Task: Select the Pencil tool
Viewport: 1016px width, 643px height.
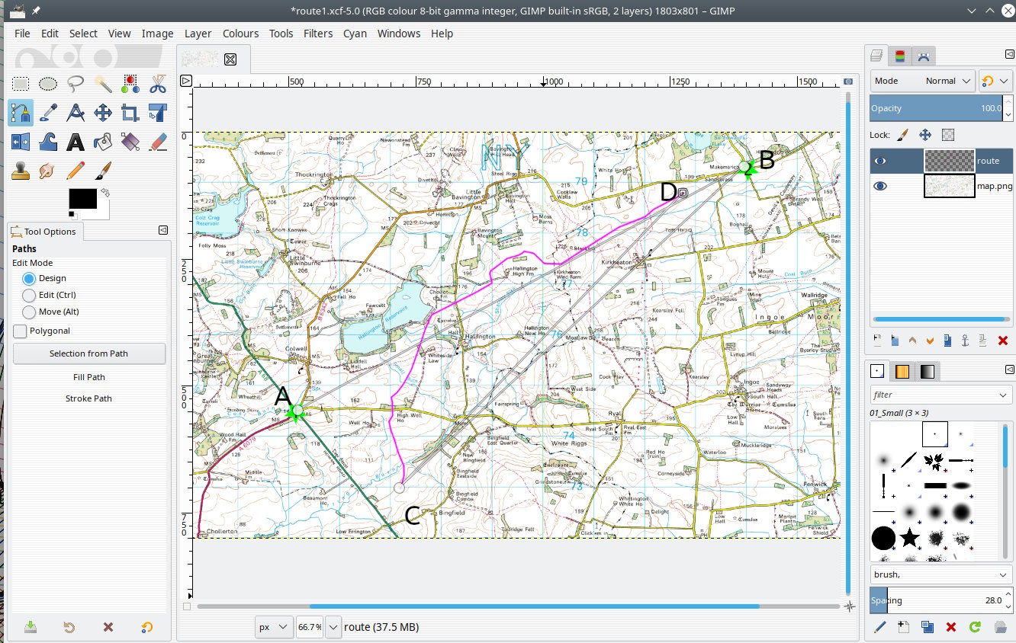Action: click(x=76, y=171)
